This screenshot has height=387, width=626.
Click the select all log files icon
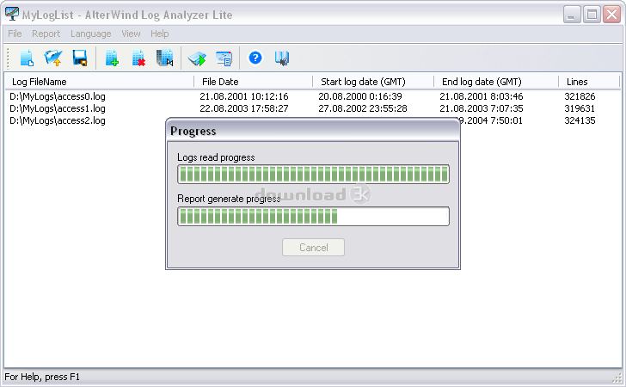tap(164, 58)
